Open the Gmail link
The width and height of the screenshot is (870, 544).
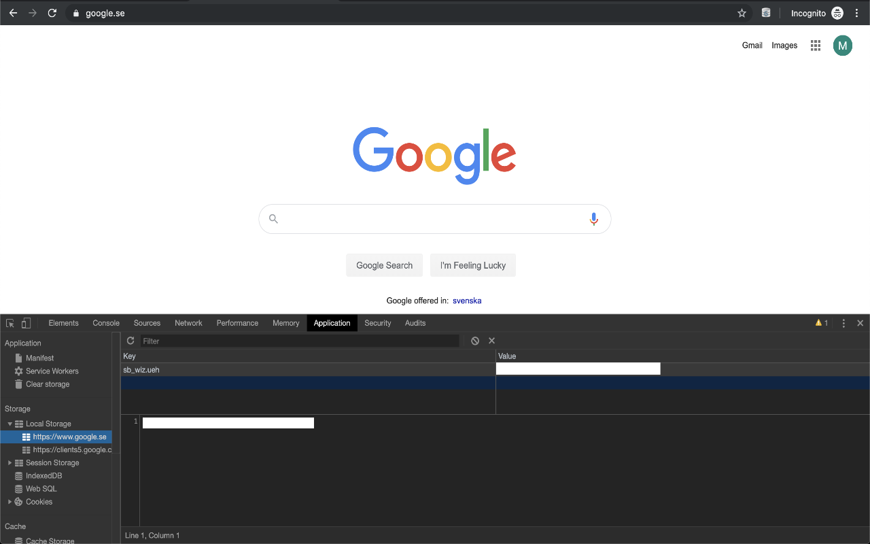pyautogui.click(x=752, y=46)
